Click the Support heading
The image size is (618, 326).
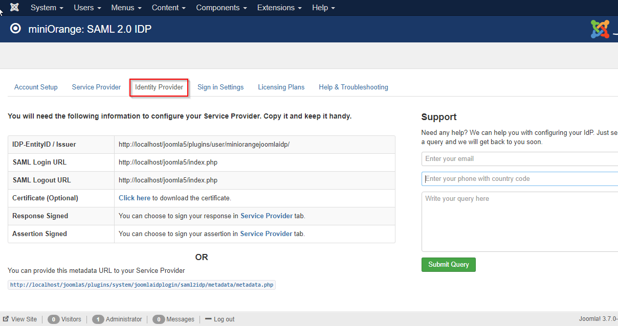tap(439, 117)
